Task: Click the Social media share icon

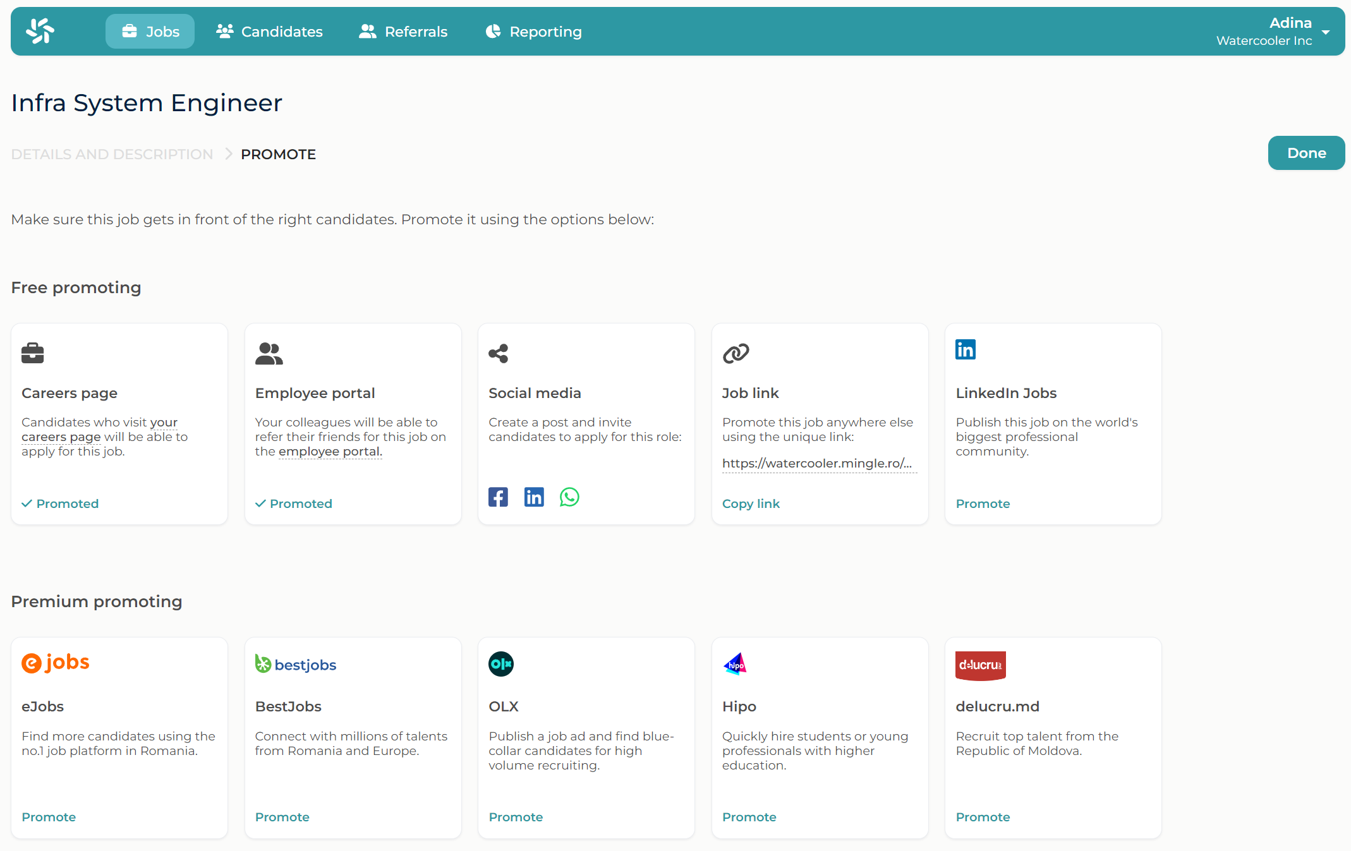Action: click(x=499, y=353)
